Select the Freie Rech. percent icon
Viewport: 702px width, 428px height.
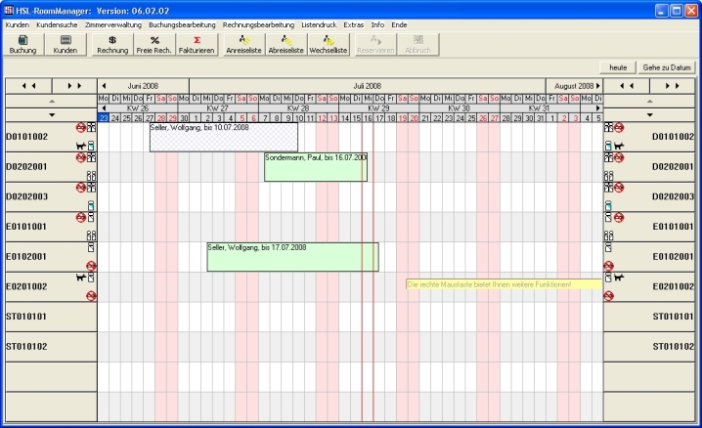tap(154, 43)
